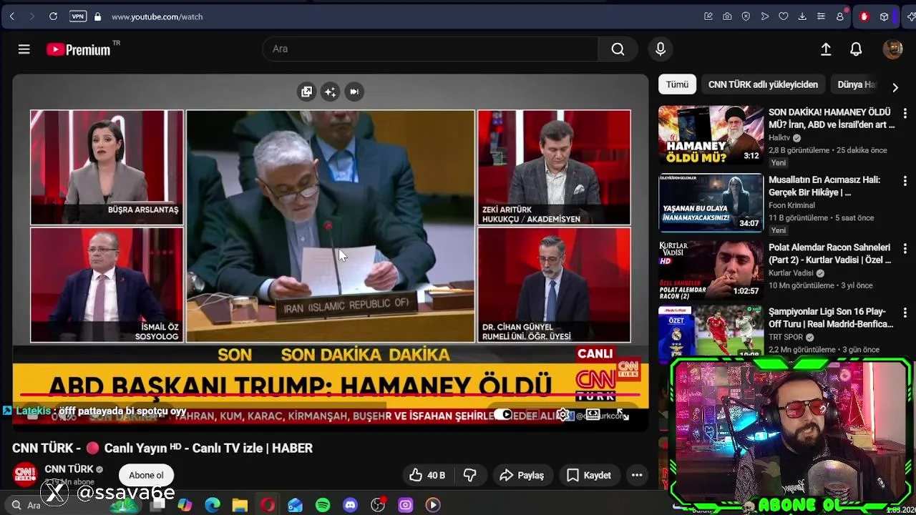This screenshot has height=515, width=916.
Task: Open the CNN TÜRK channel avatar
Action: pyautogui.click(x=25, y=474)
